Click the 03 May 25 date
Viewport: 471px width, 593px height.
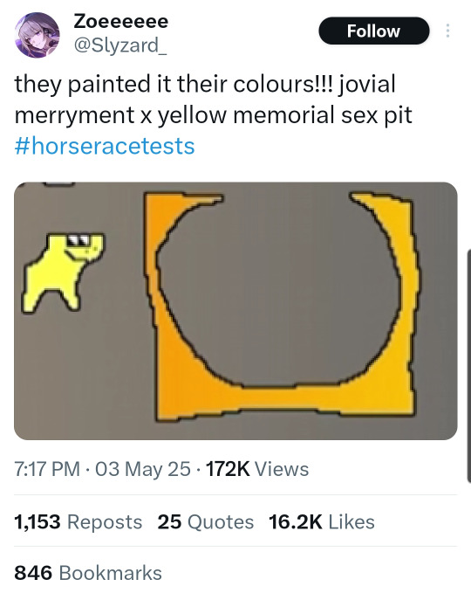coord(143,469)
